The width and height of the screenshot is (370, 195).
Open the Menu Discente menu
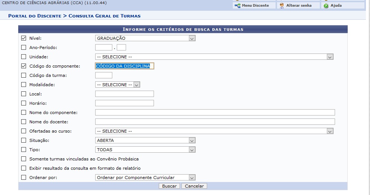(255, 6)
